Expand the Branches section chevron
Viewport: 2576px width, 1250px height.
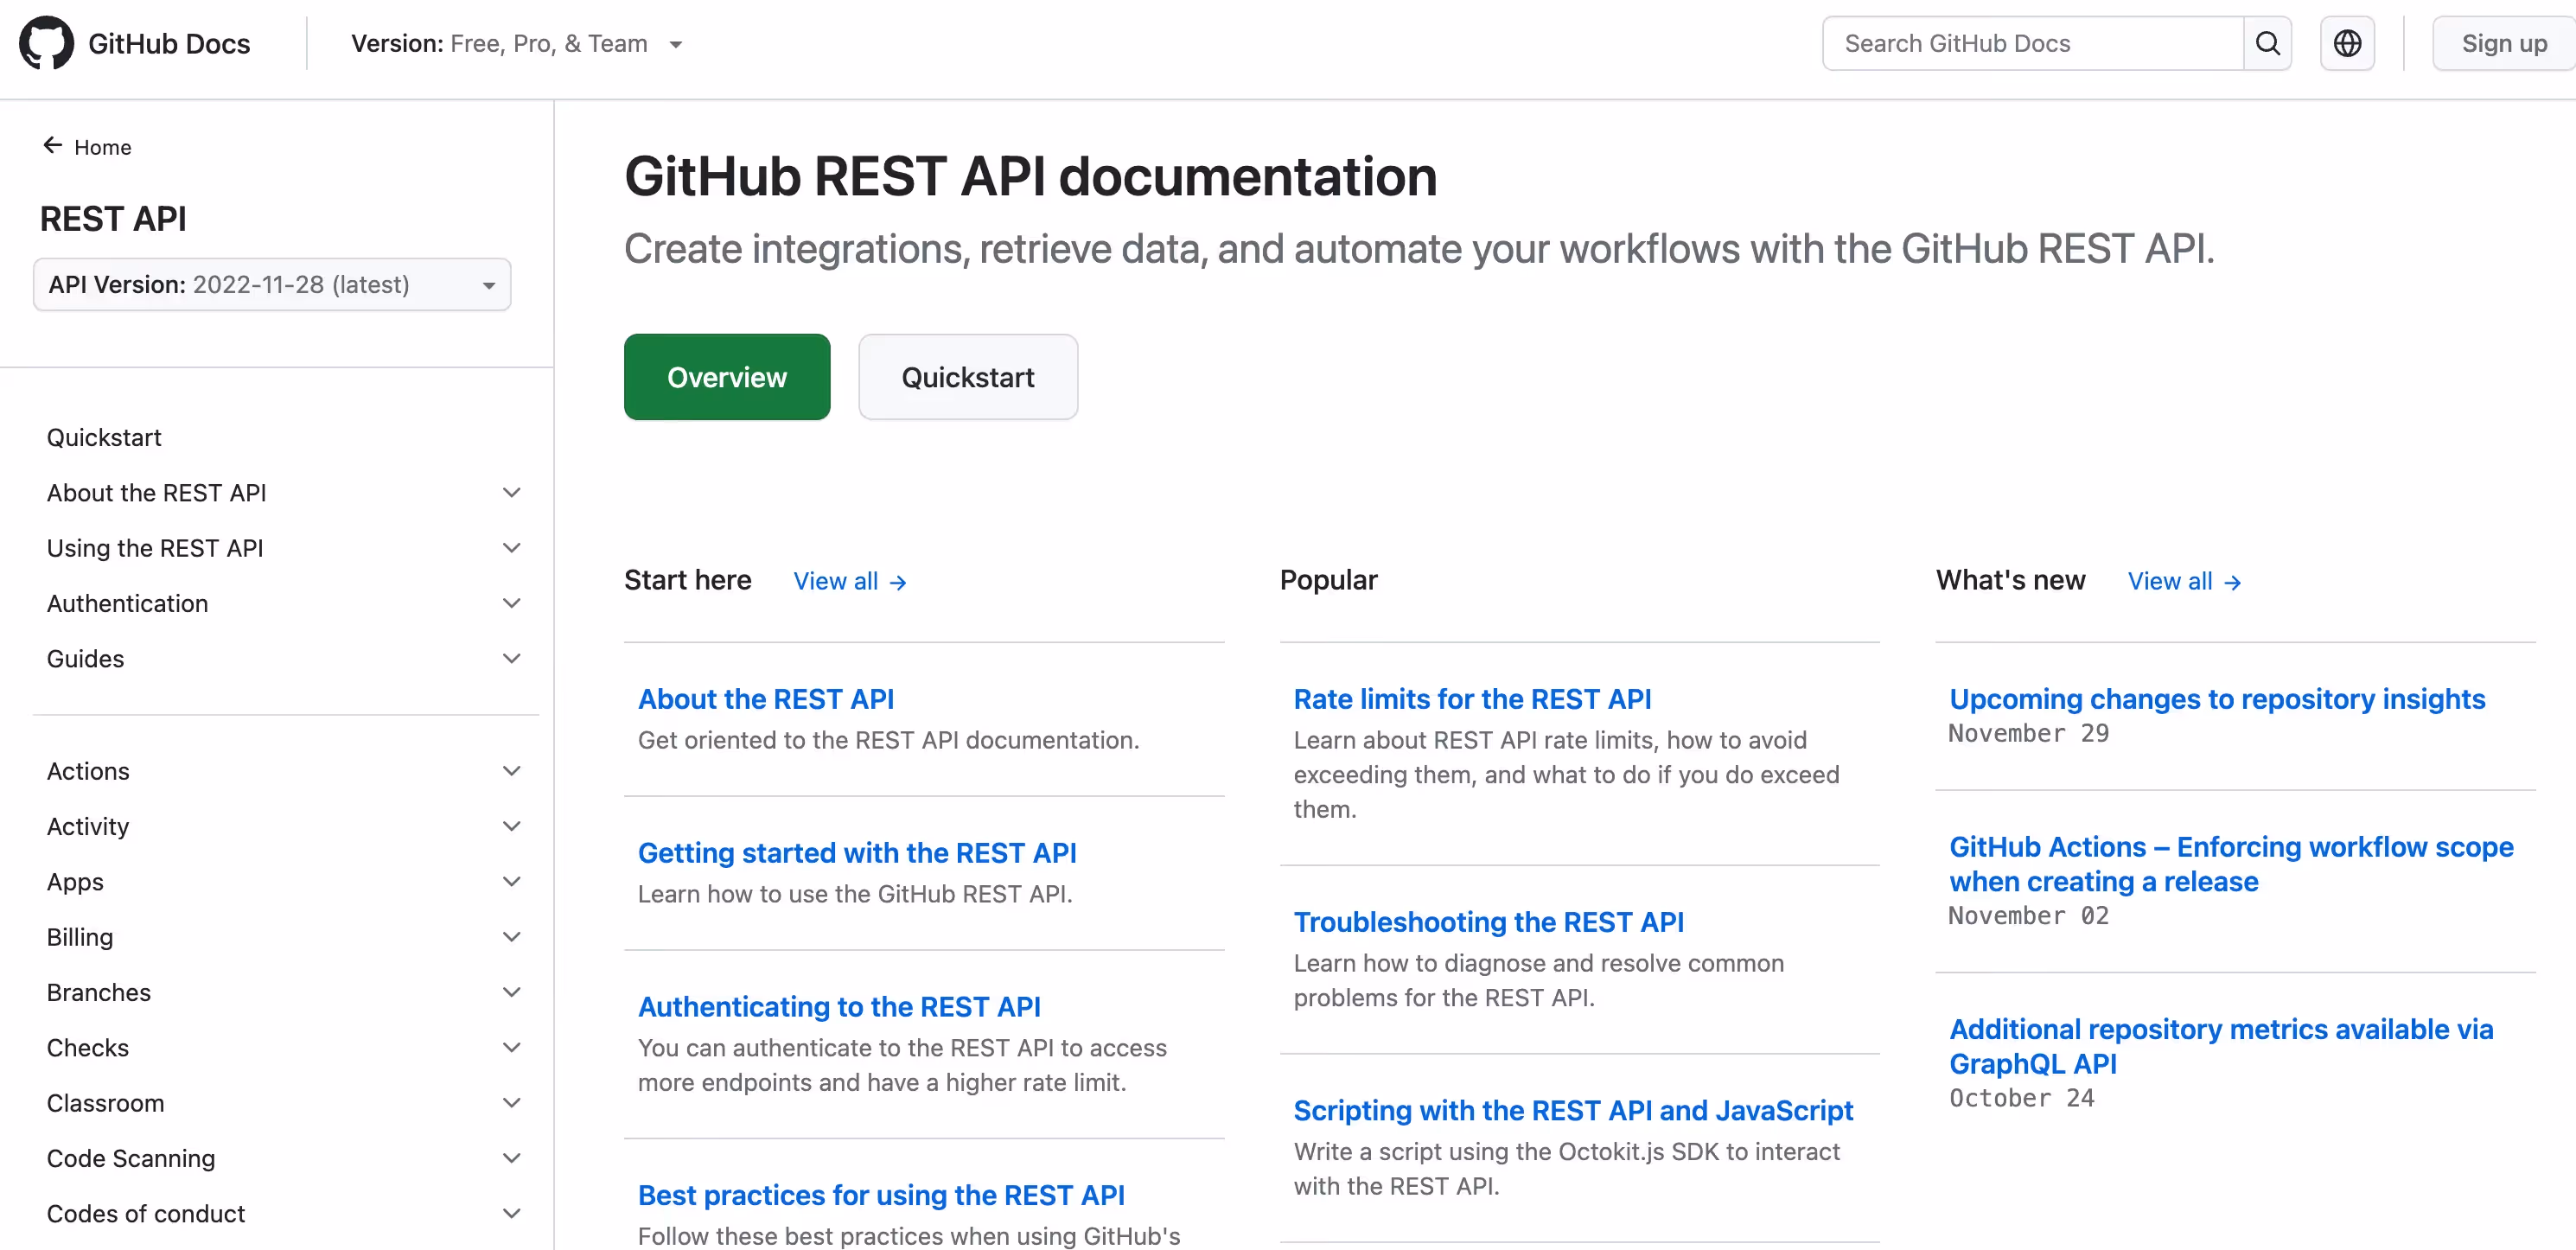point(511,992)
